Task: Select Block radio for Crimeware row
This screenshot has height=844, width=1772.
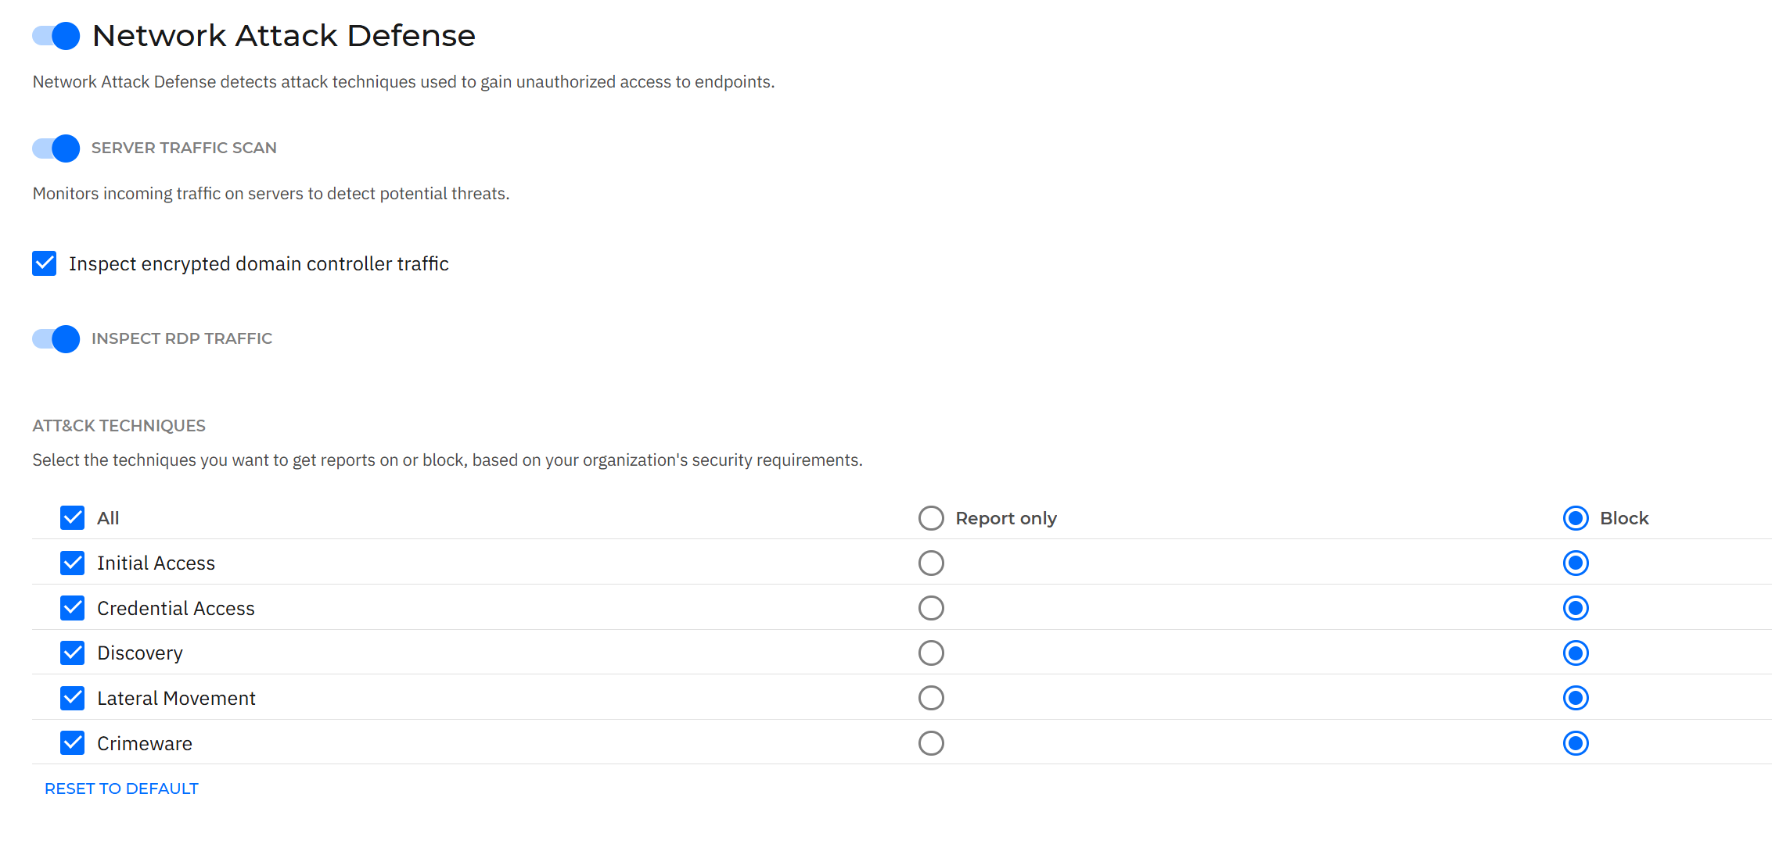Action: coord(1576,743)
